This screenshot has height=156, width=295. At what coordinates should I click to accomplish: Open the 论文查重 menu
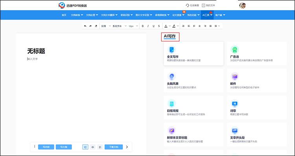tap(179, 15)
